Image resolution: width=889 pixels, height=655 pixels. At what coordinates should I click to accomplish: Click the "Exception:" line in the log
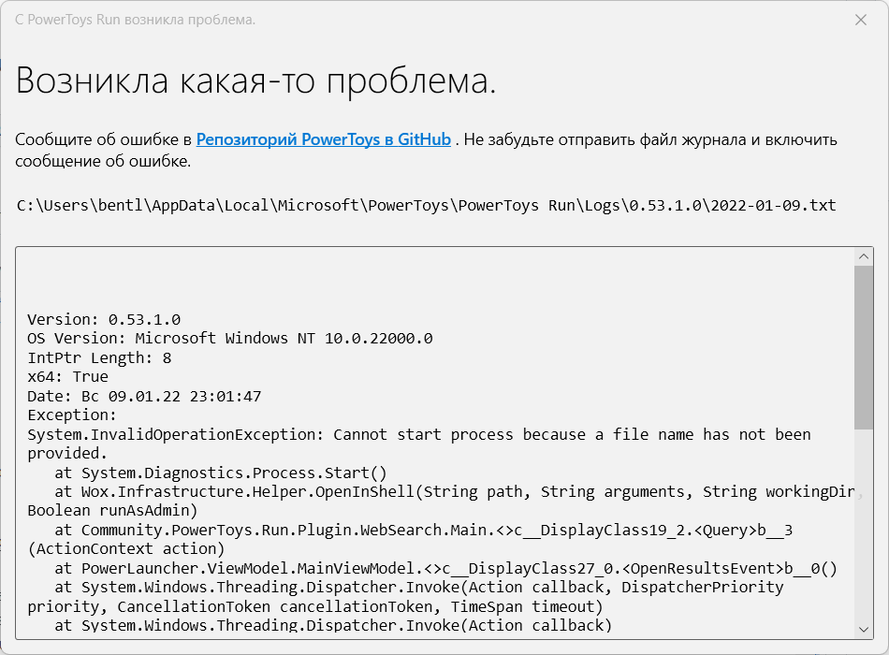pos(71,415)
